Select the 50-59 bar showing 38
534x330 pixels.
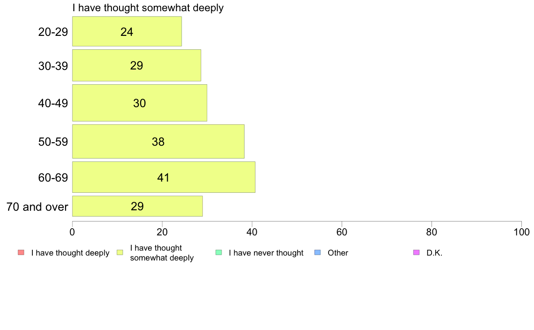[158, 141]
